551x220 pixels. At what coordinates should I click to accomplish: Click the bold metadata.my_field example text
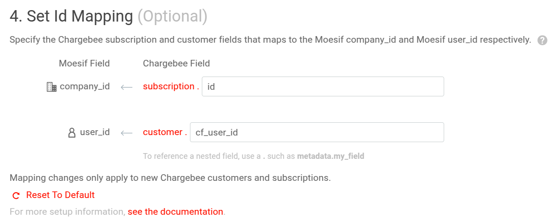(330, 156)
